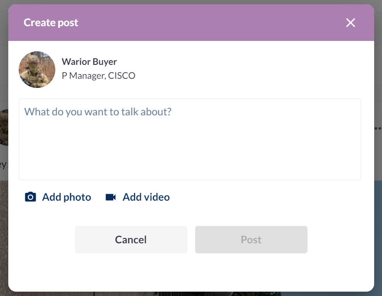This screenshot has height=296, width=382.
Task: Open the three-dots menu behind the dialog
Action: pyautogui.click(x=378, y=128)
